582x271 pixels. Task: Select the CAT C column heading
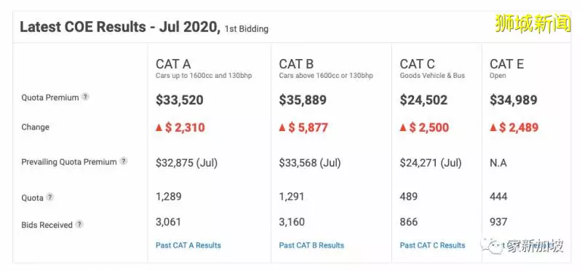coord(417,64)
